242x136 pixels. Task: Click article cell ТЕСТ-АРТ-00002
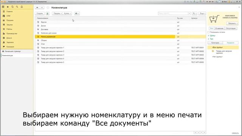pyautogui.click(x=197, y=51)
